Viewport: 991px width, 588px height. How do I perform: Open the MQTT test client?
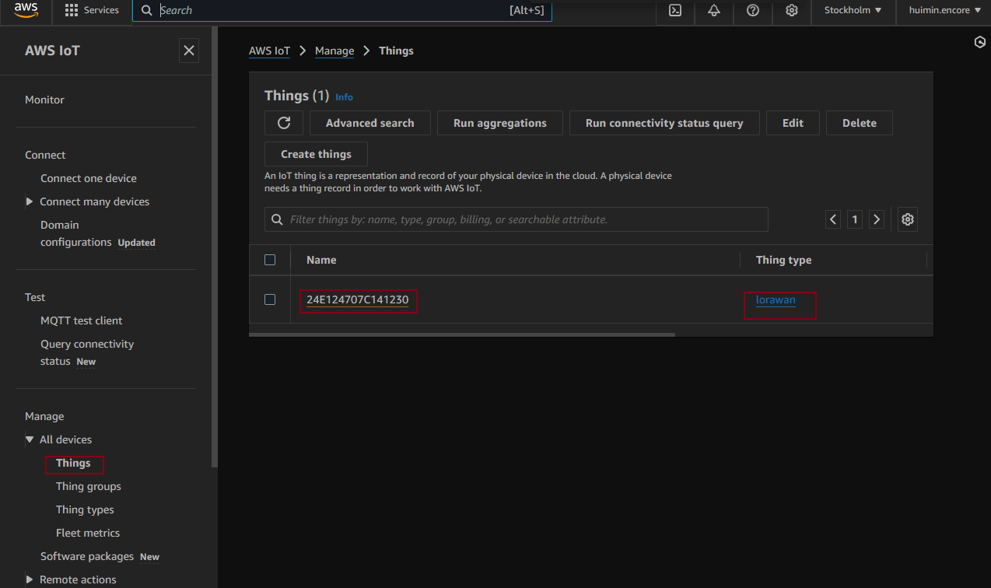point(82,320)
